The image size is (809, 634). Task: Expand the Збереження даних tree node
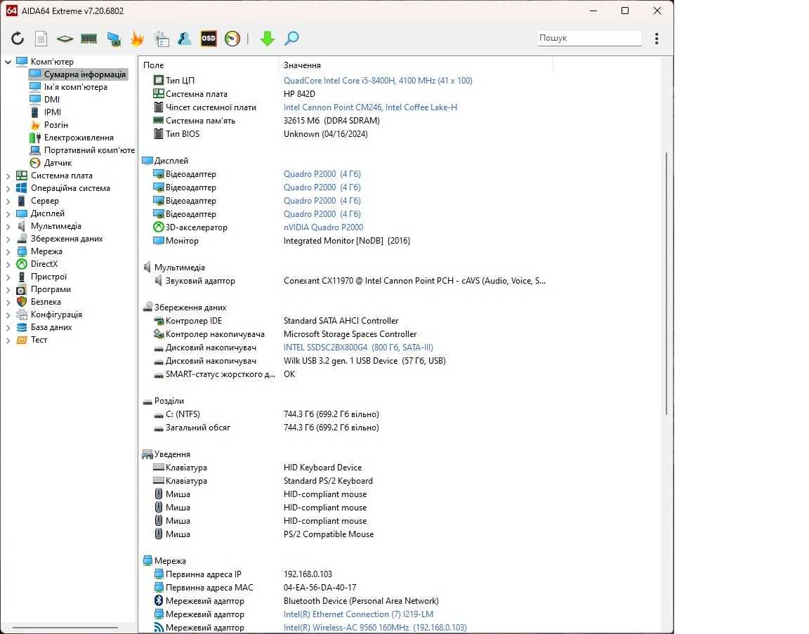[x=8, y=239]
